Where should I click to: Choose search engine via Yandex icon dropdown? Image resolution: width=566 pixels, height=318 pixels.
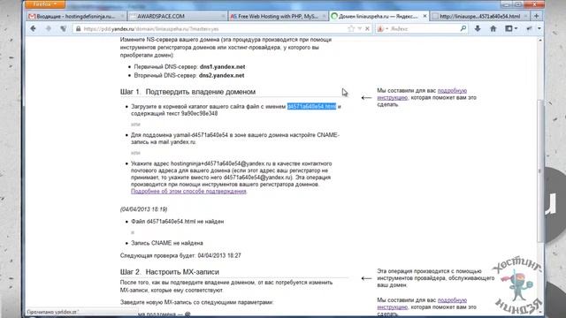(382, 28)
